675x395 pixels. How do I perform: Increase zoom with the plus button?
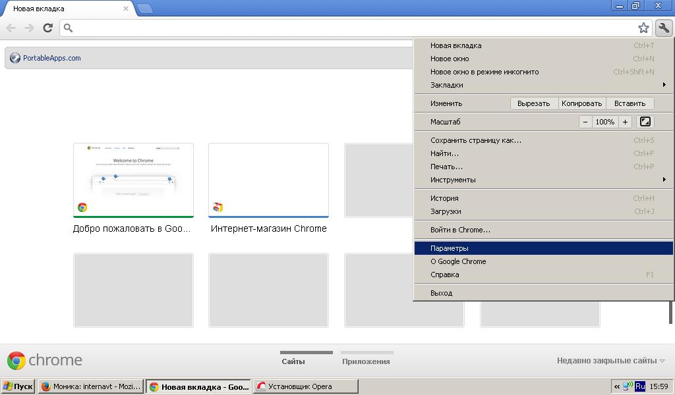625,122
